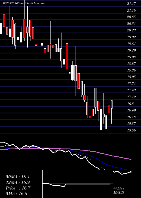Image resolution: width=141 pixels, height=198 pixels.
Task: Click the 20.85 price axis label
Action: click(131, 17)
